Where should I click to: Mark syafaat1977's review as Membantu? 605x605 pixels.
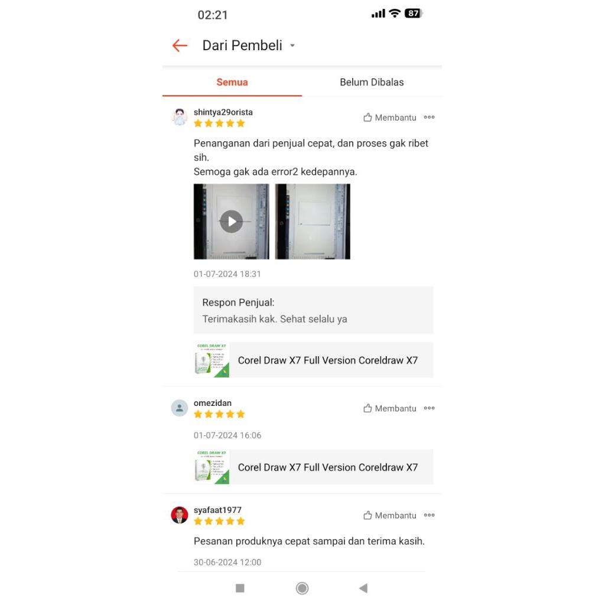pos(390,515)
